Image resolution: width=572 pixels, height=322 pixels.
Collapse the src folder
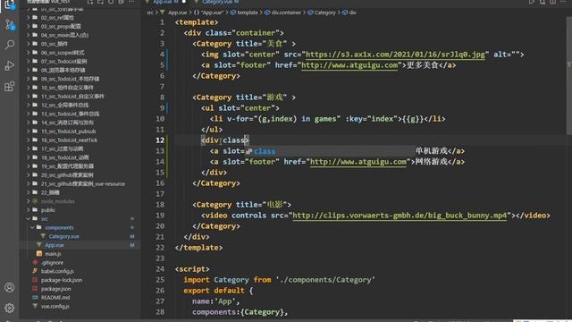[x=28, y=218]
